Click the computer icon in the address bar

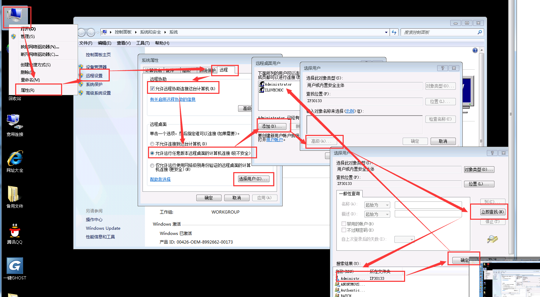pos(104,32)
